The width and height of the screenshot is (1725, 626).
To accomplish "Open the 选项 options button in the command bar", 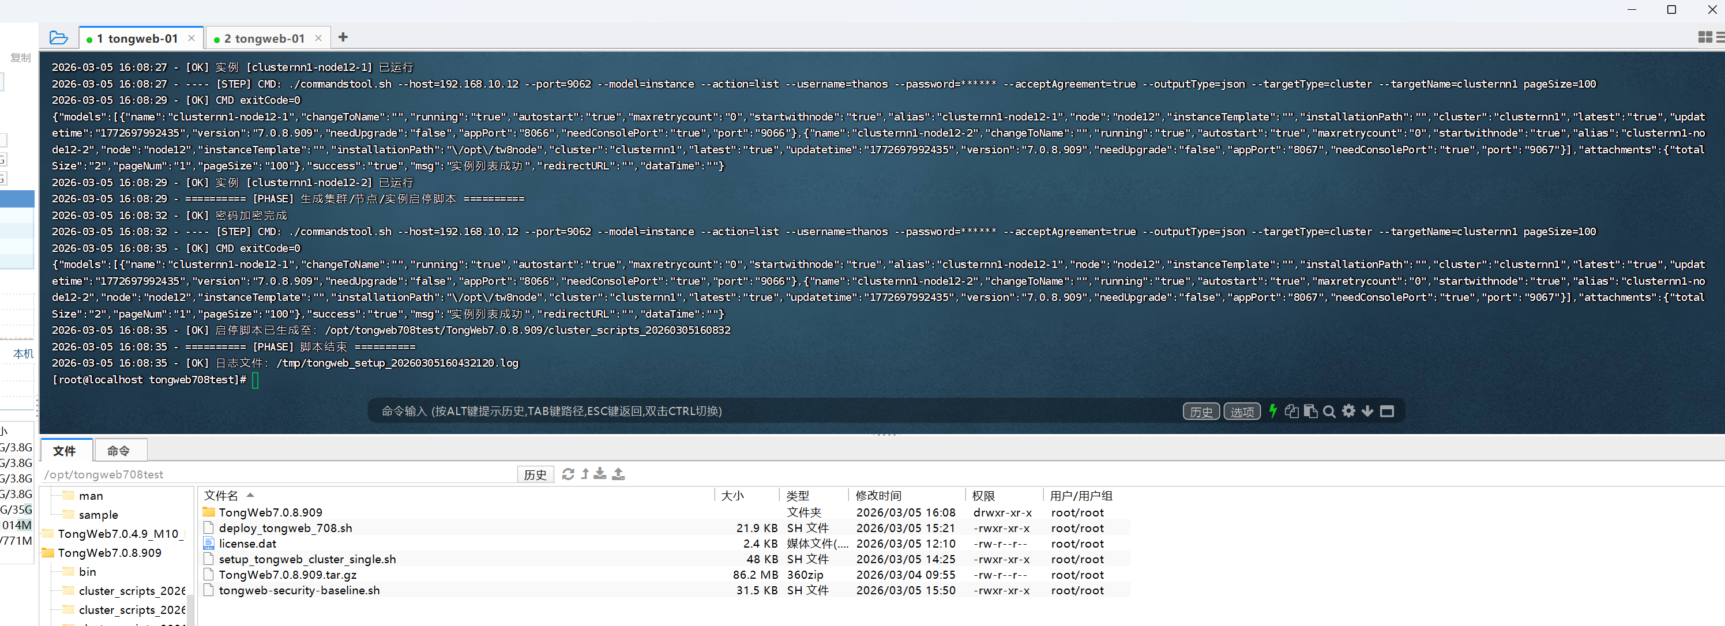I will pos(1242,412).
